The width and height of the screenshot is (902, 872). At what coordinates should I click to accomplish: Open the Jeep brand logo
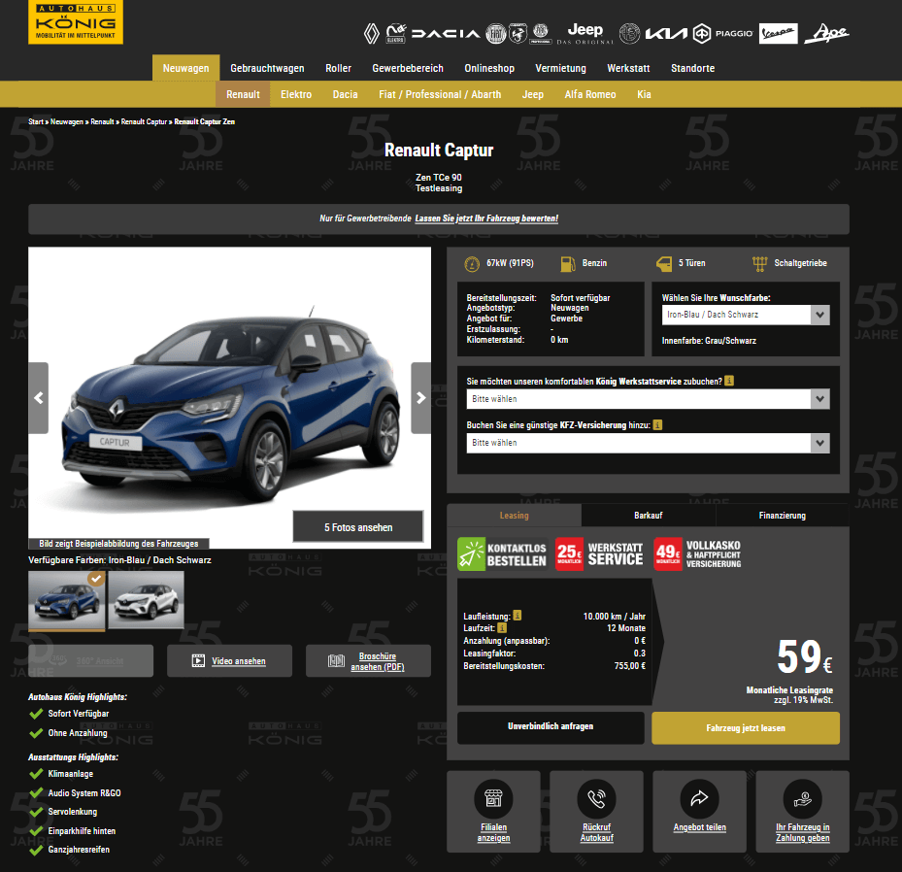point(585,33)
